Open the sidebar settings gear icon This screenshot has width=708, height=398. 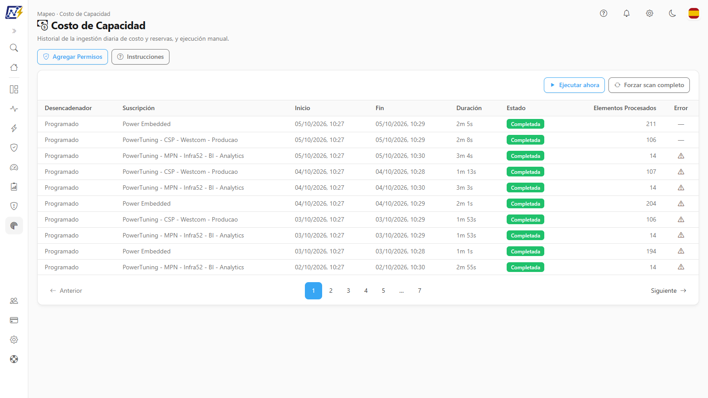coord(14,340)
